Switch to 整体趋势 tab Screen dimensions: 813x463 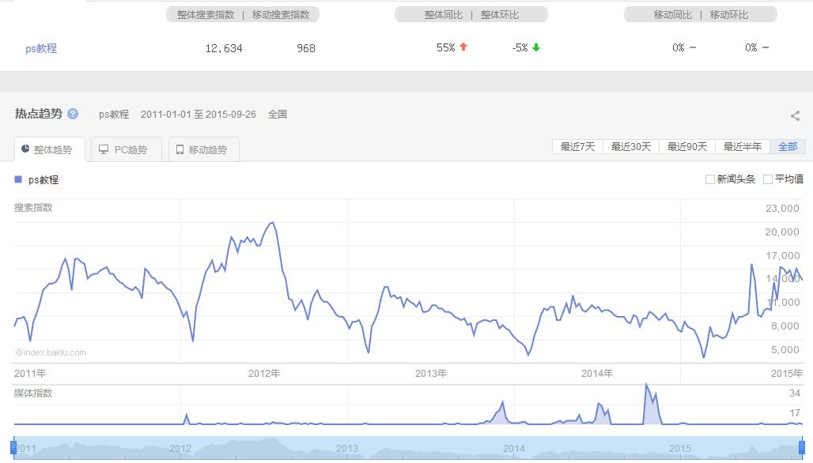[x=50, y=149]
